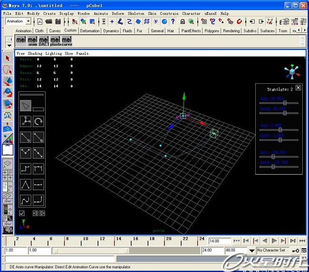The width and height of the screenshot is (309, 272).
Task: Click the flat tangent icon
Action: [38, 185]
